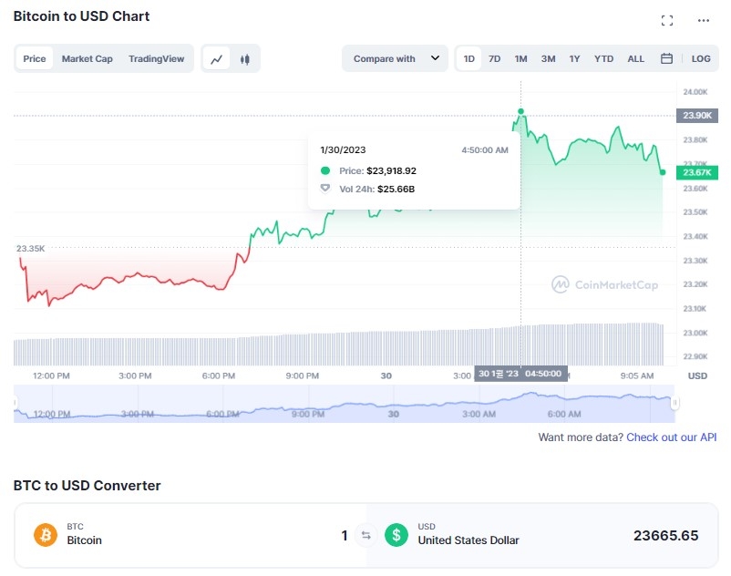Select the 1D time range
Screen dimensions: 731x576
469,59
